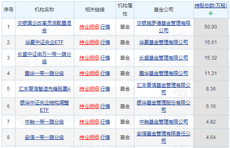Screen dimensions: 230x148
Task: Select the 11.31 holdings value
Action: pos(210,73)
